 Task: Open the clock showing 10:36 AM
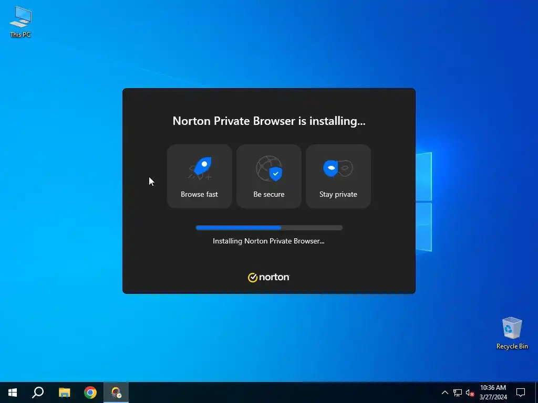tap(493, 393)
